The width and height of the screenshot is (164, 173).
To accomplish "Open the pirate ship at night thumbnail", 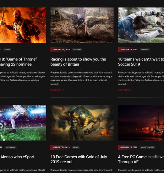I will 141,123.
